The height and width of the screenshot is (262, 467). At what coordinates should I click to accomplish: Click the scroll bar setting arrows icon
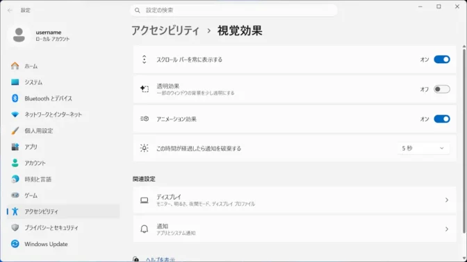pyautogui.click(x=144, y=60)
